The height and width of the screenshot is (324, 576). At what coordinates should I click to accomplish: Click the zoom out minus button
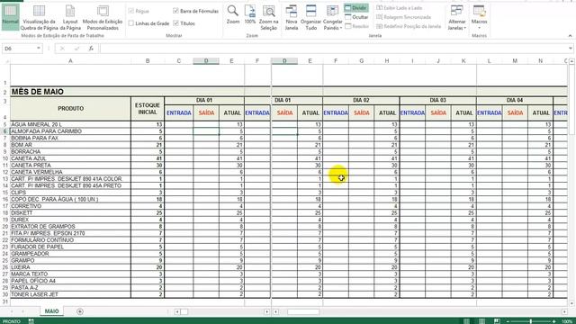click(x=508, y=321)
